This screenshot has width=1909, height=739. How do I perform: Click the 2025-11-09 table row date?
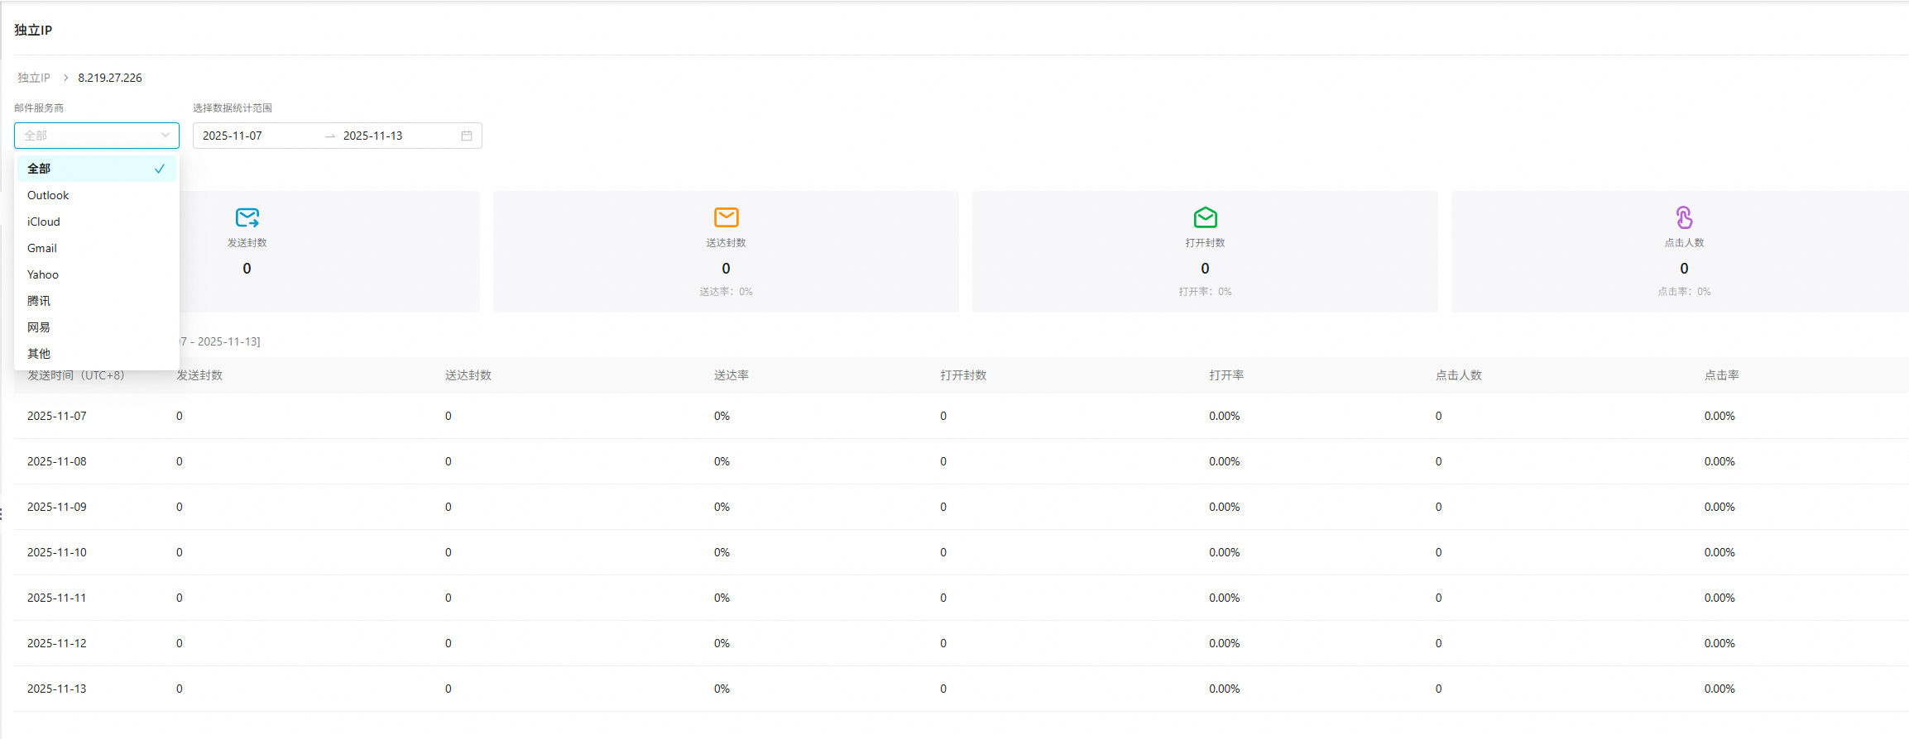[57, 507]
